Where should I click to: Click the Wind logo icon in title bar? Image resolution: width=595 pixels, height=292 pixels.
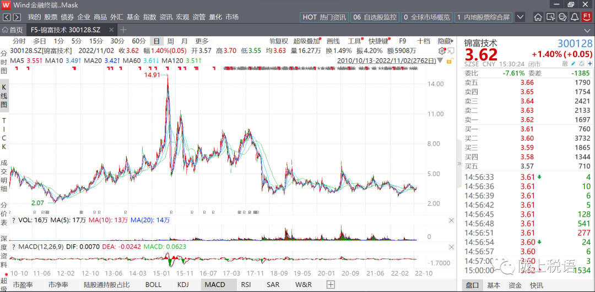[x=6, y=5]
